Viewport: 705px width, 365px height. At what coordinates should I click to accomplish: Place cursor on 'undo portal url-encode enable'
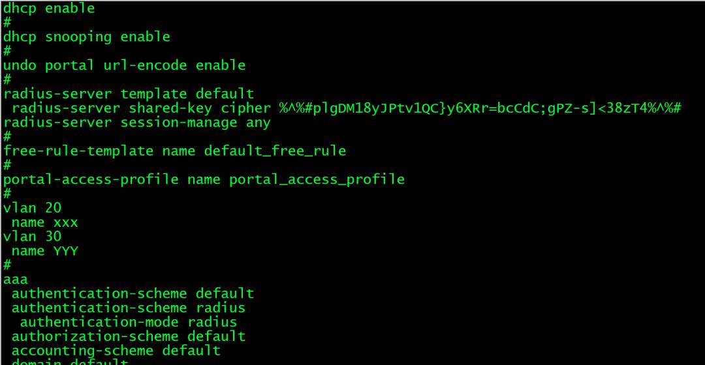pyautogui.click(x=125, y=66)
